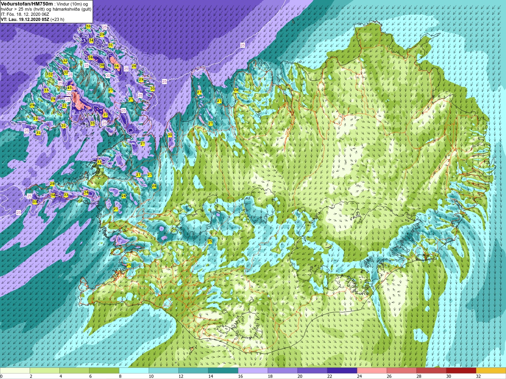Select the 18–20 m/s medium purple legend swatch

coord(283,371)
